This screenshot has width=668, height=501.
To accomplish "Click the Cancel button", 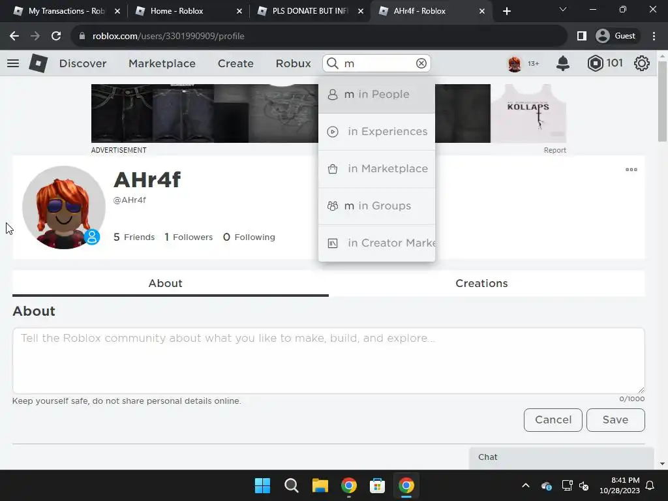I will (553, 420).
